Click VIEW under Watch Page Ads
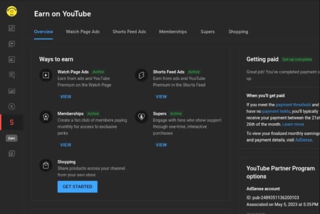320x214 pixels. (x=66, y=97)
